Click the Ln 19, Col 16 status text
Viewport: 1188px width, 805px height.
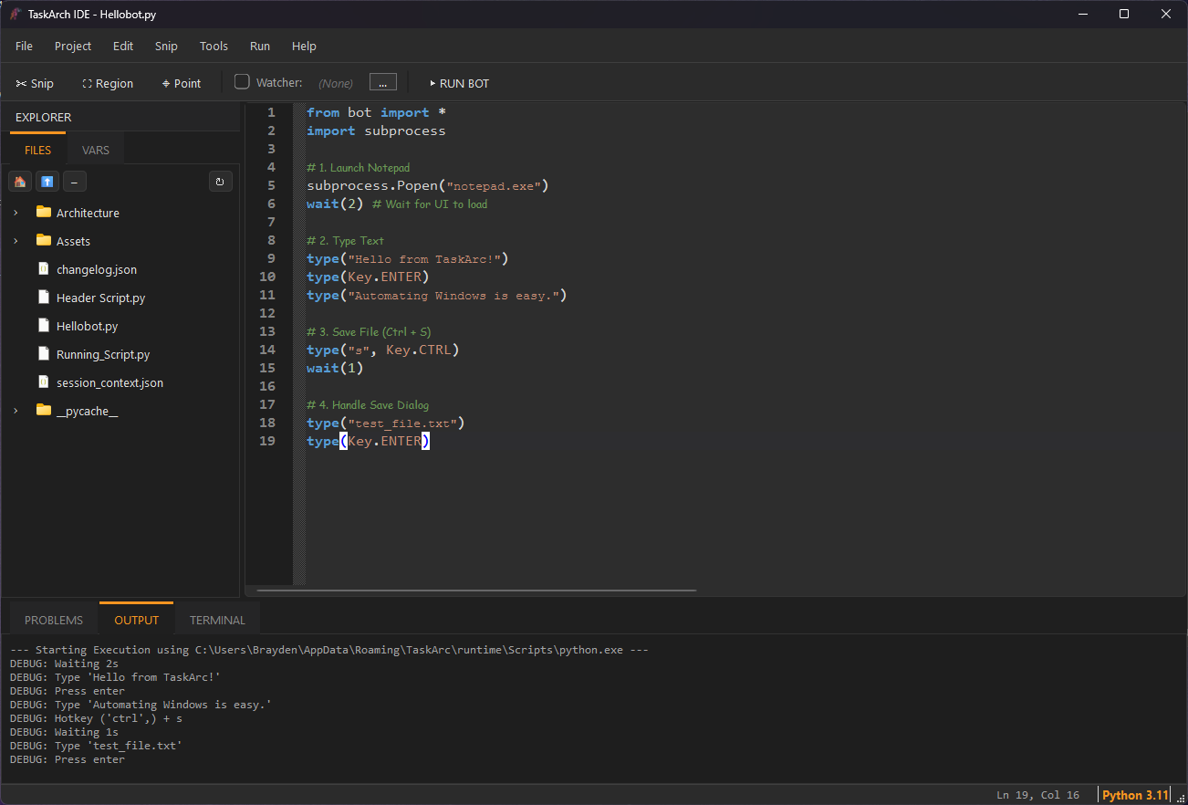pos(1037,795)
